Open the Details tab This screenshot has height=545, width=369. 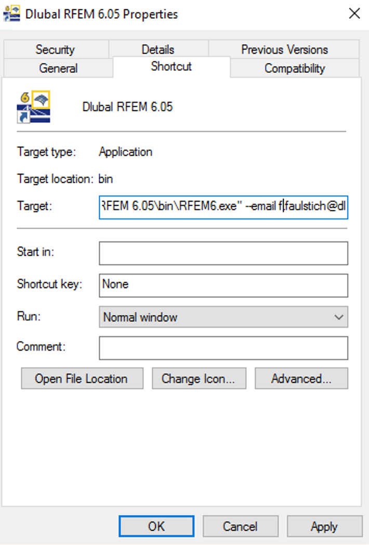click(x=157, y=49)
